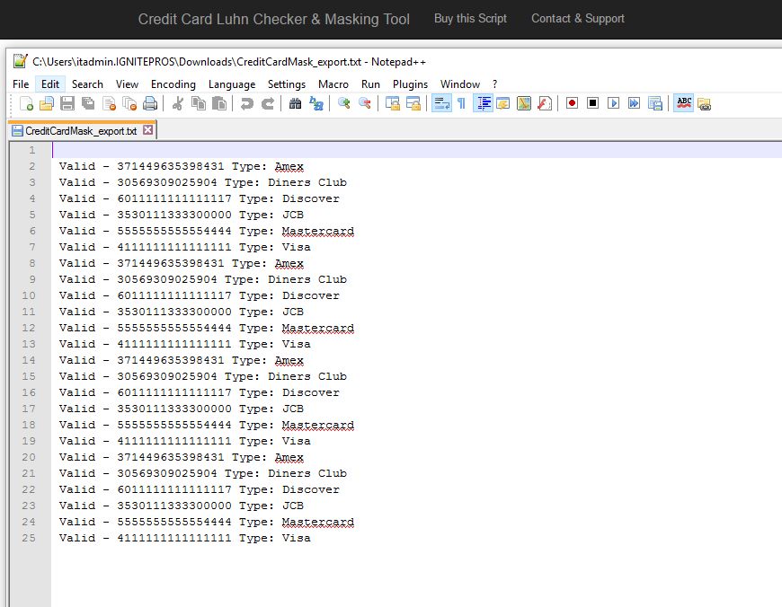The width and height of the screenshot is (782, 607).
Task: Open the Encoding menu
Action: coord(173,84)
